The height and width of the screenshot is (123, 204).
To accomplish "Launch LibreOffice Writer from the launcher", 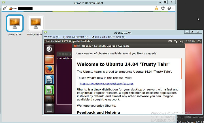I will 49,80.
